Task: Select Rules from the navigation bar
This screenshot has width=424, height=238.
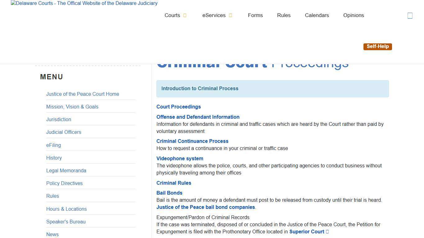Action: pyautogui.click(x=283, y=15)
